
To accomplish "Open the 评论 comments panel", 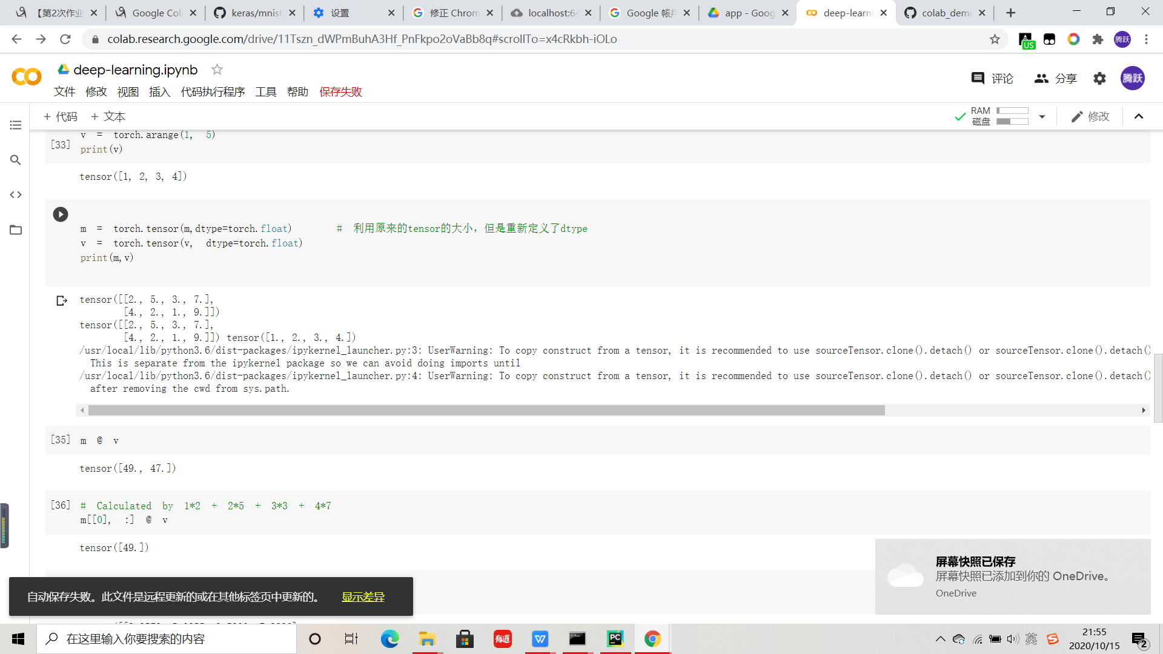I will click(x=992, y=78).
